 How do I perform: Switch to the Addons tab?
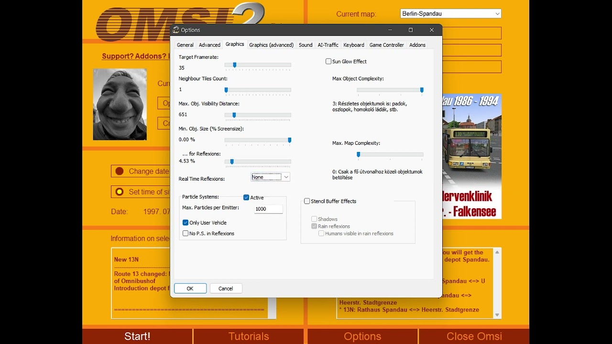(x=417, y=45)
